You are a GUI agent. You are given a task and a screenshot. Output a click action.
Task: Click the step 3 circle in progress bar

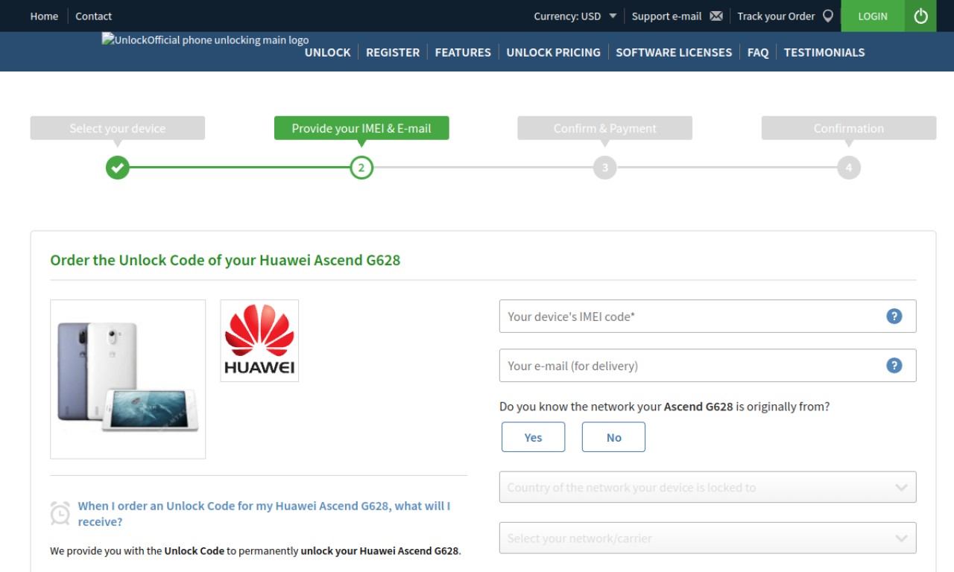pos(605,168)
